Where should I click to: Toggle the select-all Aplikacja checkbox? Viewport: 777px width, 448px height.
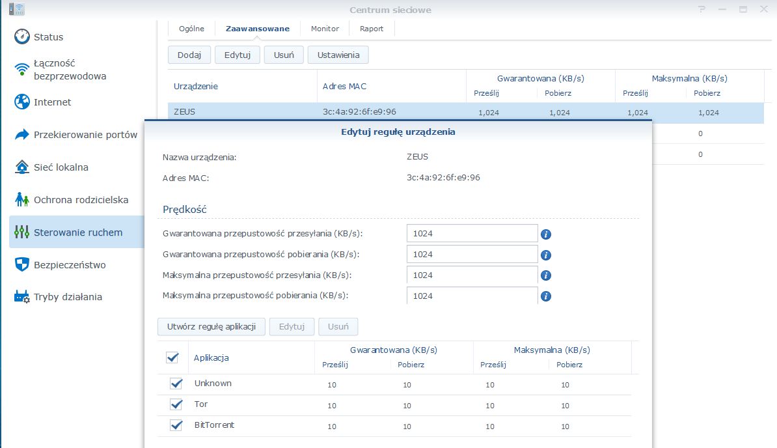point(172,357)
